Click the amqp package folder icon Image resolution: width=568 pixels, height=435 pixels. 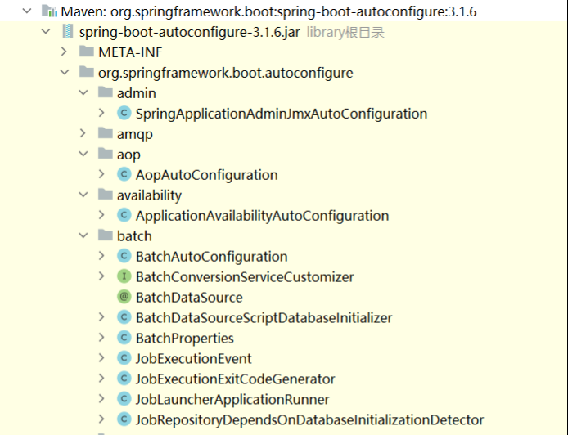tap(105, 134)
